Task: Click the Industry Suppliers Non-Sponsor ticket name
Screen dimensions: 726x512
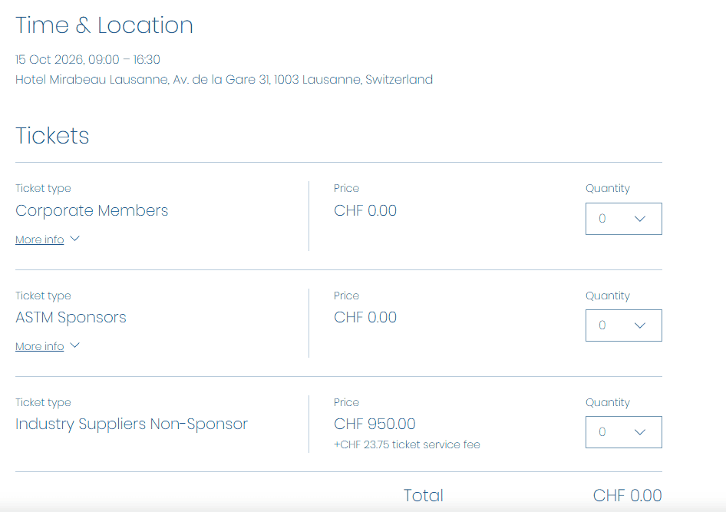Action: (x=131, y=424)
